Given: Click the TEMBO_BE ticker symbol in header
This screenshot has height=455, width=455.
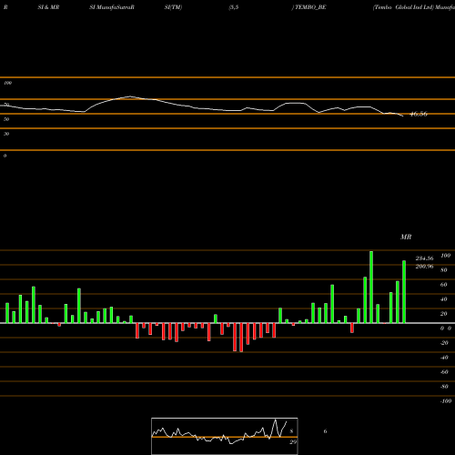Looking at the screenshot, I should click(310, 7).
